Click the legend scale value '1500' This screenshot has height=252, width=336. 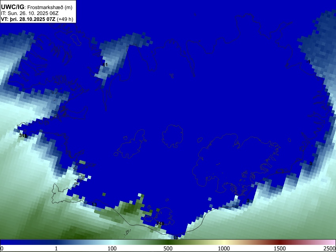pyautogui.click(x=280, y=248)
